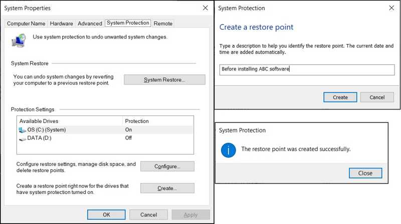This screenshot has height=224, width=401.
Task: Switch to the Computer Name tab
Action: click(26, 23)
